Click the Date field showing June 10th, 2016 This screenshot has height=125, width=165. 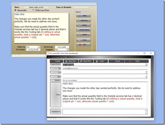(36, 7)
